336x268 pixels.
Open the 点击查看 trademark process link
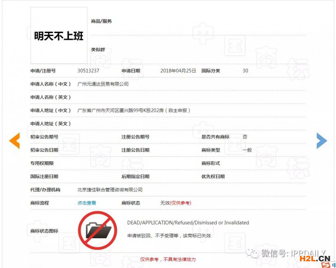point(87,203)
